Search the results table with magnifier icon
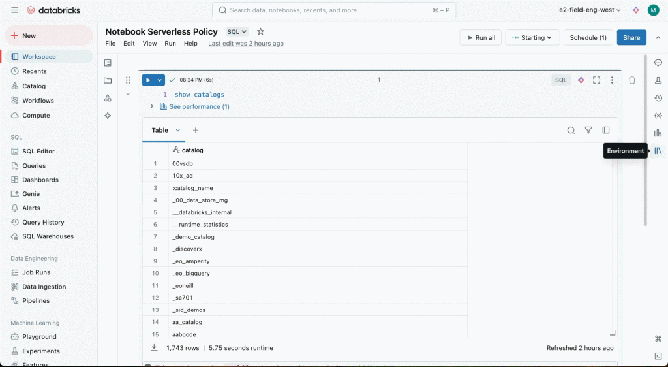Screen dimensions: 668x367 (571, 130)
